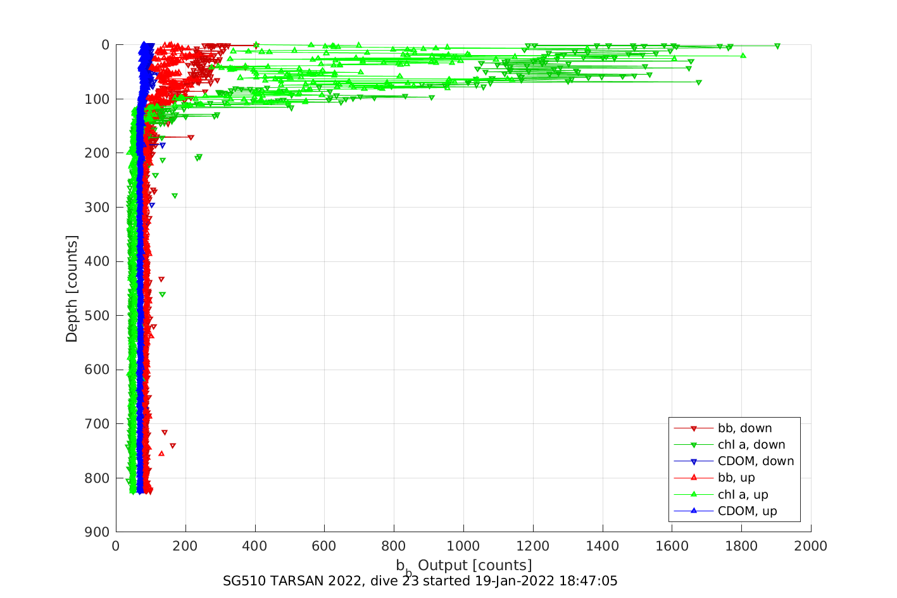This screenshot has height=598, width=897.
Task: Click the y-axis tick label 700
Action: [97, 424]
